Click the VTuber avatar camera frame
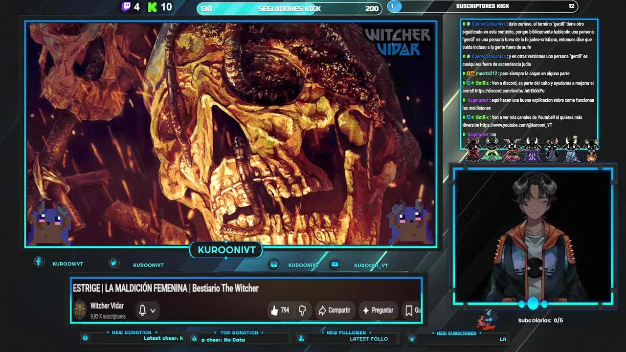Screen dimensions: 626x352 coord(533,237)
